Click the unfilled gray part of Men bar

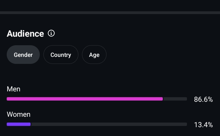[x=175, y=99]
